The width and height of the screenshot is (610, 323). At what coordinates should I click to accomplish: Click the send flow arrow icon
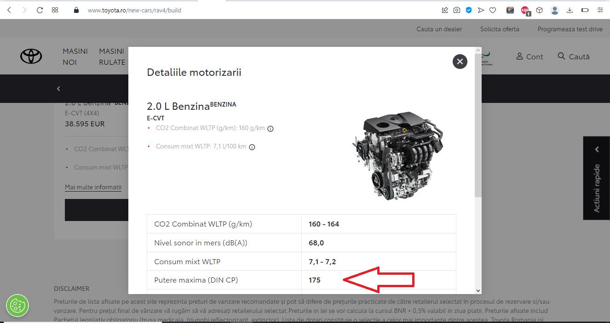481,10
